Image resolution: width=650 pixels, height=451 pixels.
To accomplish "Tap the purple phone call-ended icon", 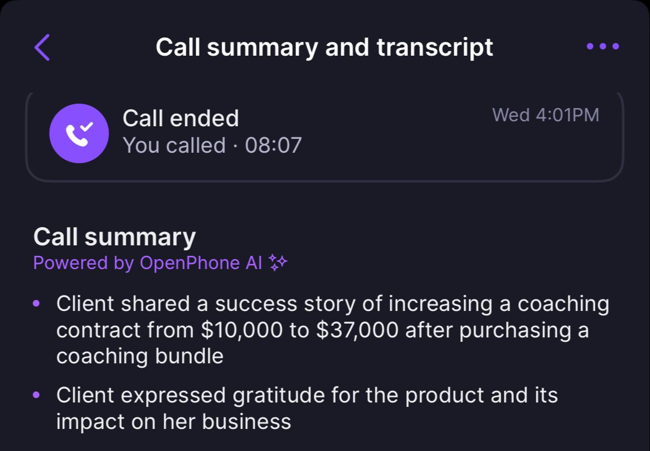I will 79,133.
